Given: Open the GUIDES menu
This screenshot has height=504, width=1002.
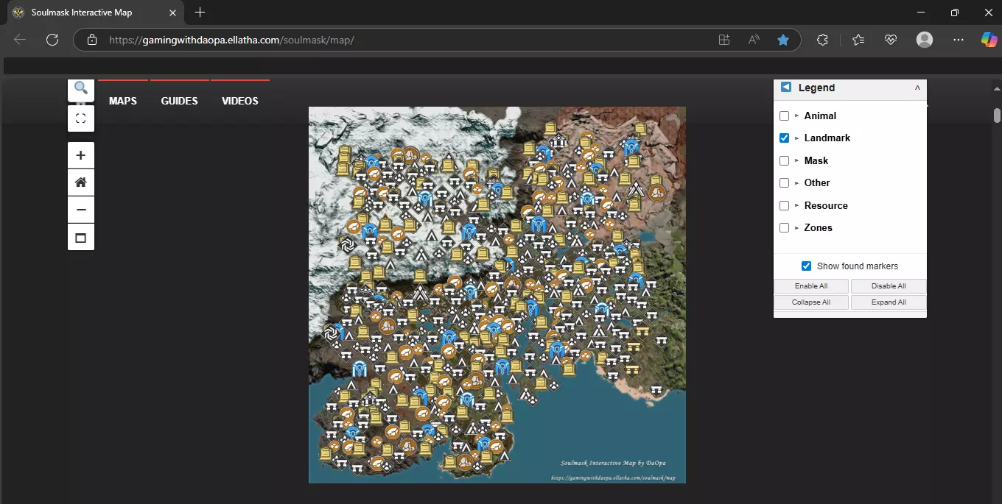Looking at the screenshot, I should (180, 101).
